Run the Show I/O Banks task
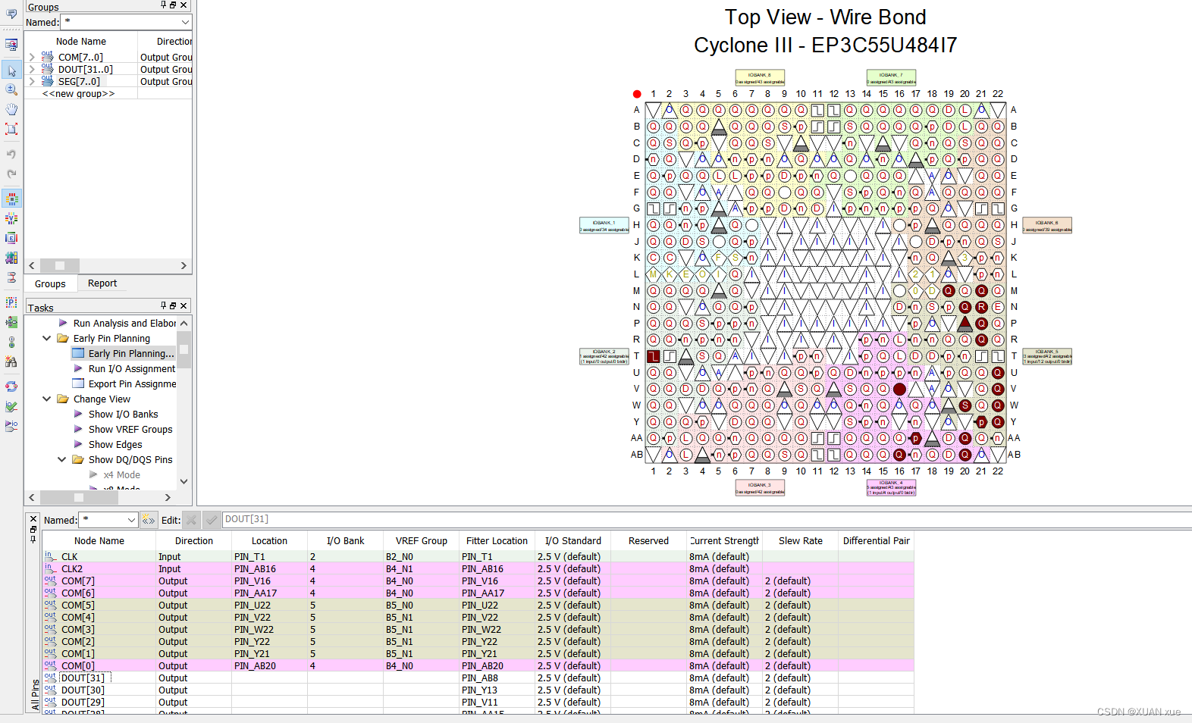The height and width of the screenshot is (723, 1192). click(x=123, y=414)
